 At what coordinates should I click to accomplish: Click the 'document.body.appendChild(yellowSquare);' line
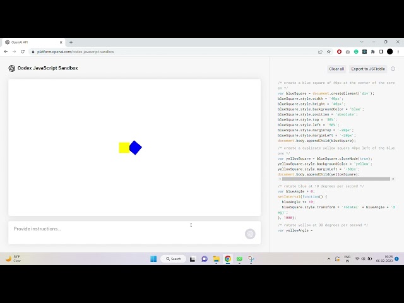318,174
